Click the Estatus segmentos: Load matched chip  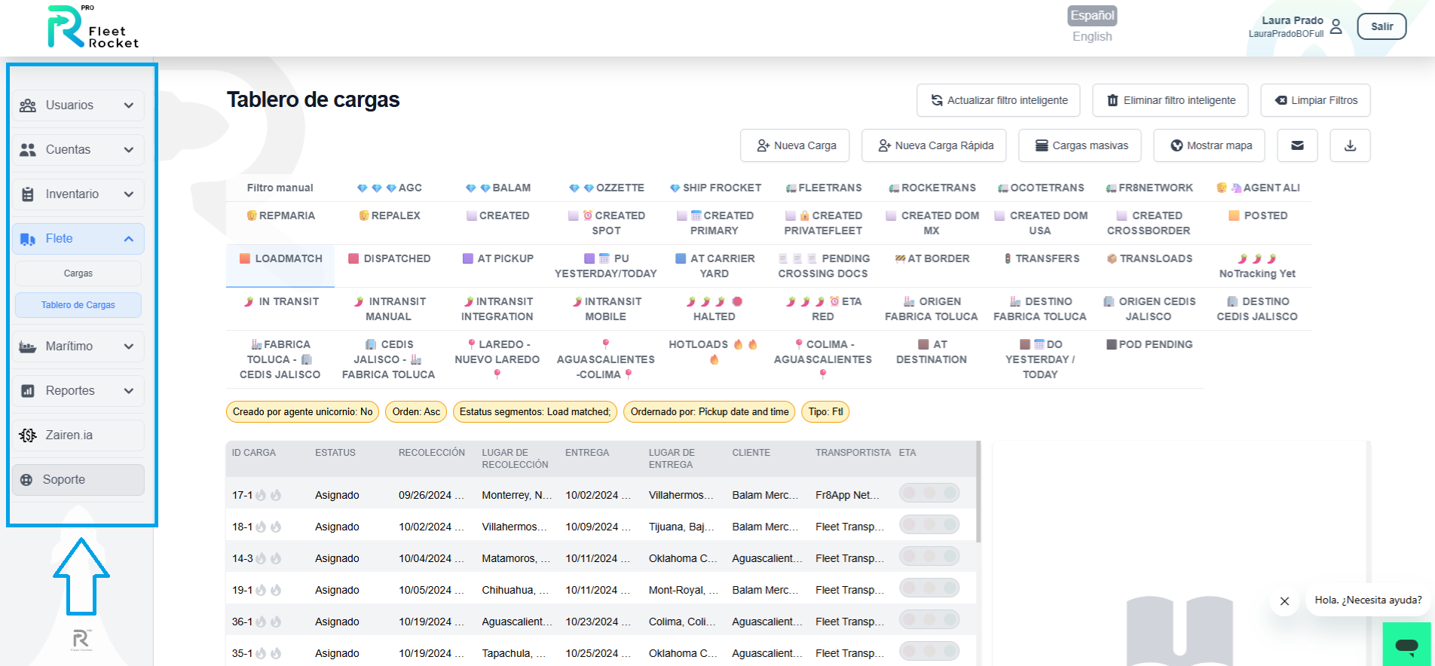(535, 412)
